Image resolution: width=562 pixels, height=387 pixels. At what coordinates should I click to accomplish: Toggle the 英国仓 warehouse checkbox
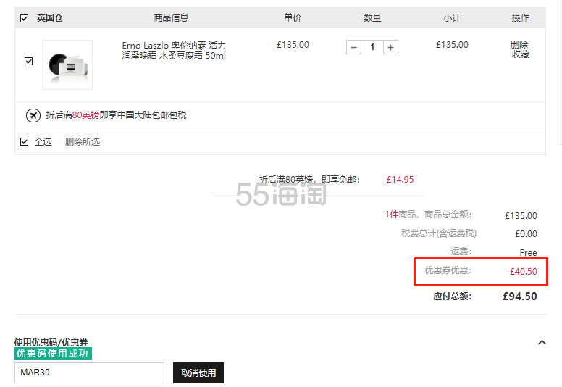24,18
